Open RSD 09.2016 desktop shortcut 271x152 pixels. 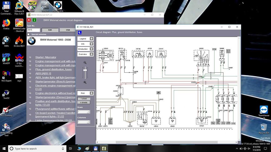(x=58, y=6)
